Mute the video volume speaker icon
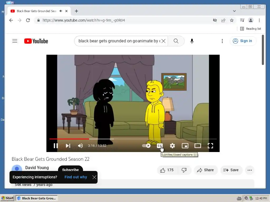Image resolution: width=270 pixels, height=202 pixels. [x=80, y=146]
